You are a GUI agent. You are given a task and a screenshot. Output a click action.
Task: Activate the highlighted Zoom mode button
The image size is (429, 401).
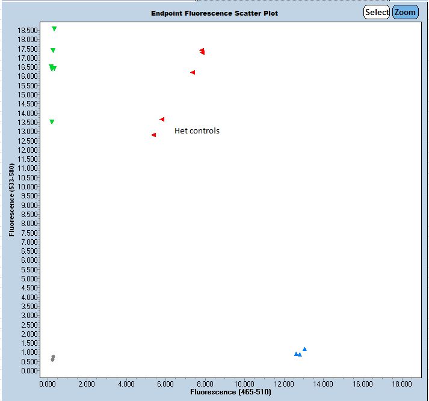click(405, 12)
